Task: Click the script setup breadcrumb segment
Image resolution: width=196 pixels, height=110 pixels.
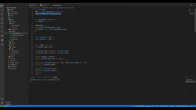Action: click(70, 8)
